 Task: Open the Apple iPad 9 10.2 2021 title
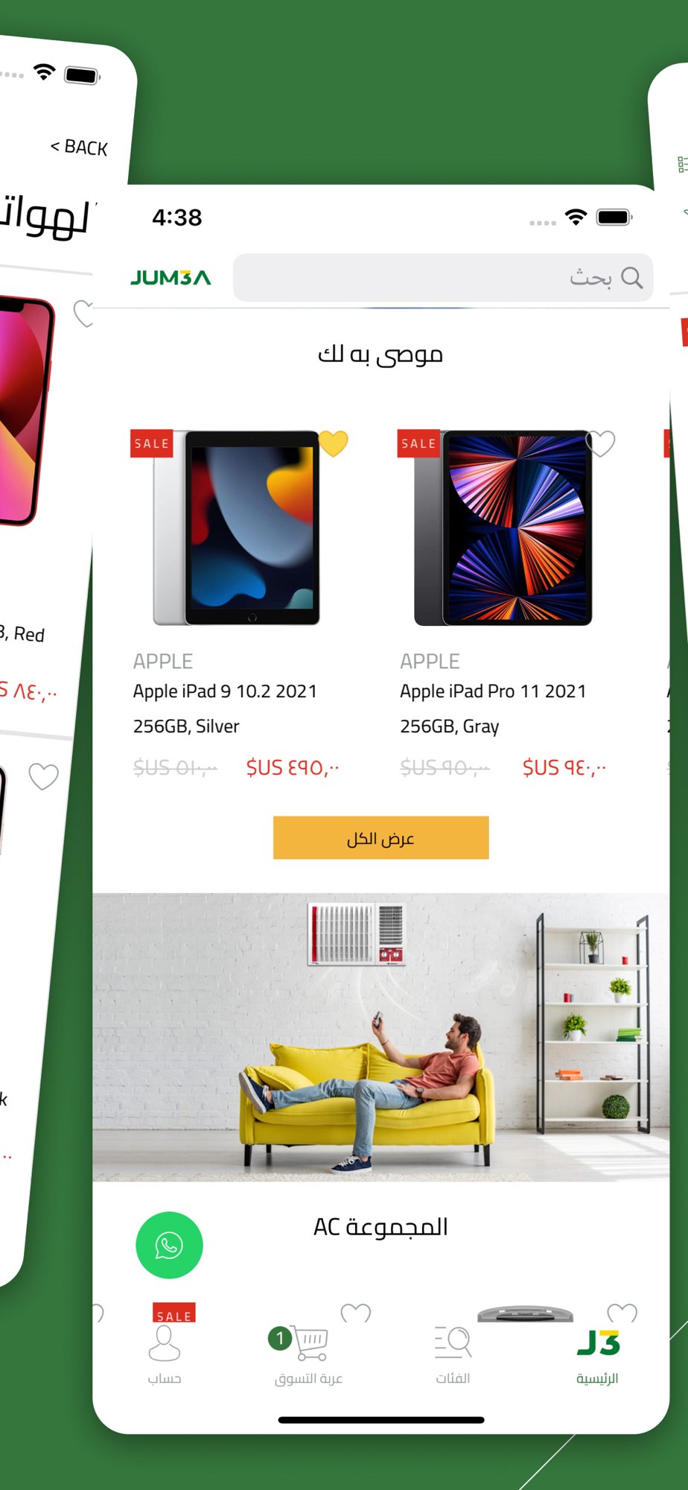225,691
